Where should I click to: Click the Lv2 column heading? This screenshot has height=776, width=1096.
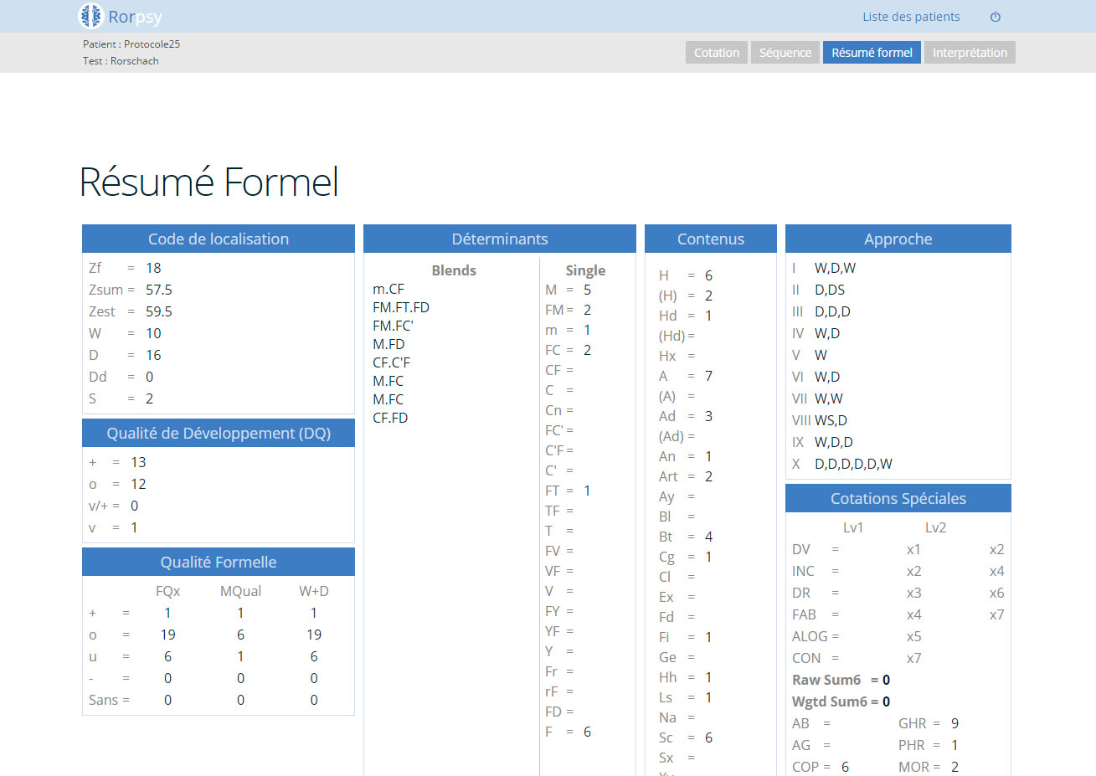click(935, 527)
